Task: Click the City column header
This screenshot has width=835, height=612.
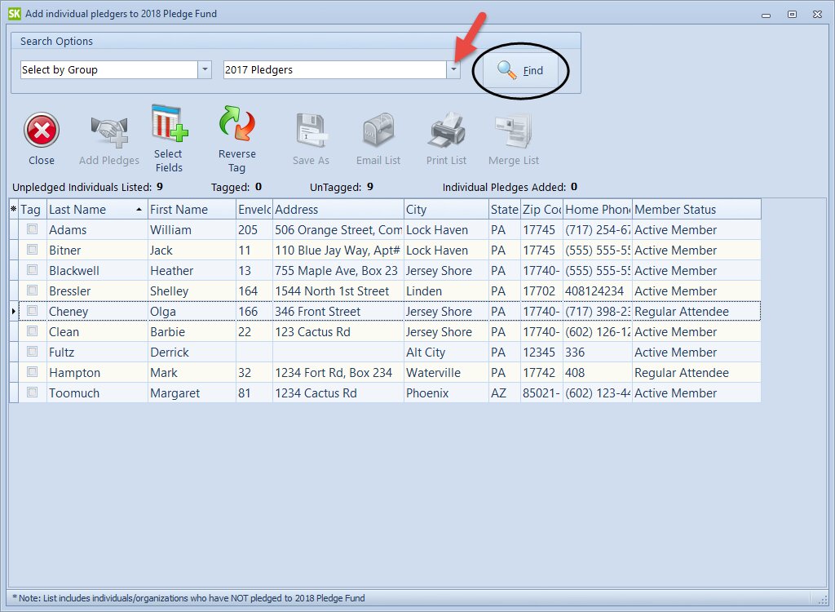Action: coord(446,210)
